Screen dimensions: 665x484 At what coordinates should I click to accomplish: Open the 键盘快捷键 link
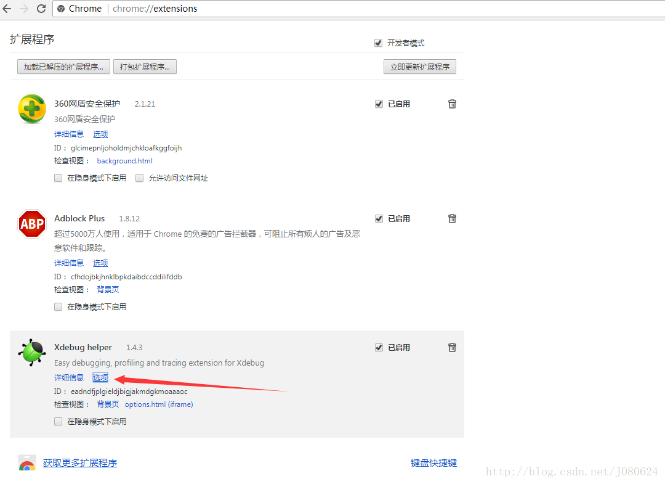point(434,463)
